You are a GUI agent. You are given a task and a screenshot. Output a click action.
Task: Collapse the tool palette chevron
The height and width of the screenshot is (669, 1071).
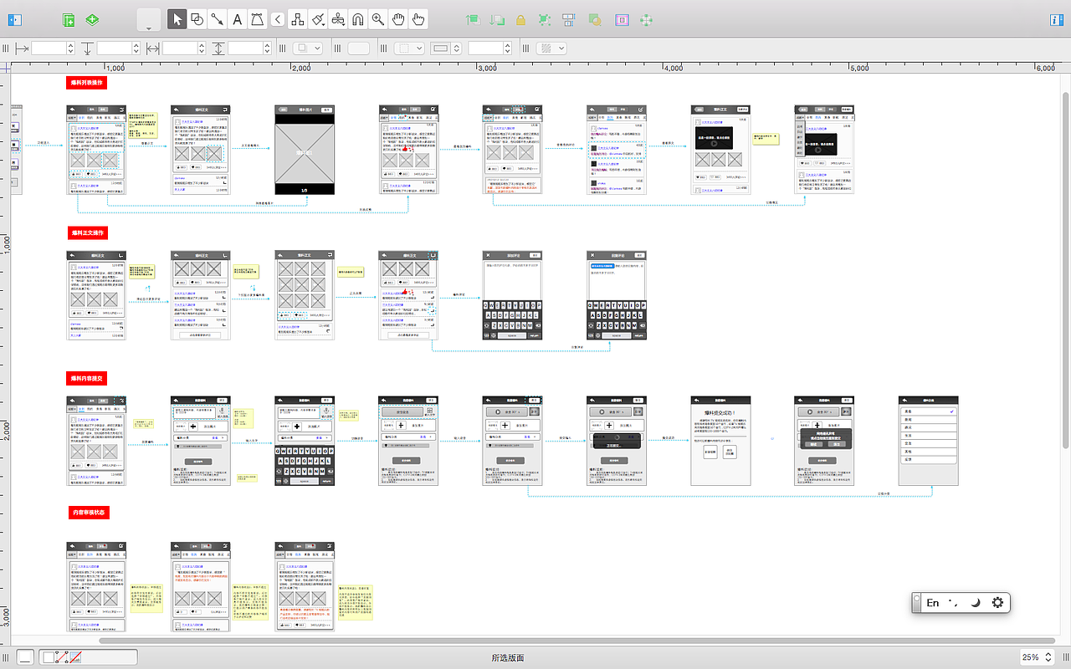(278, 19)
